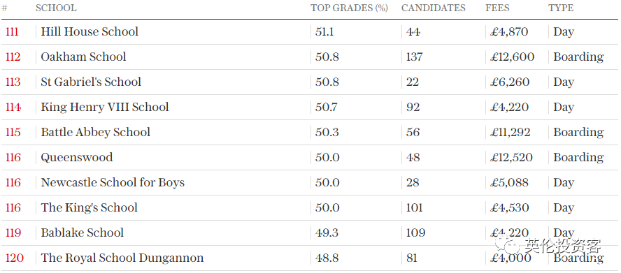Sort by CANDIDATES column header

[x=434, y=8]
